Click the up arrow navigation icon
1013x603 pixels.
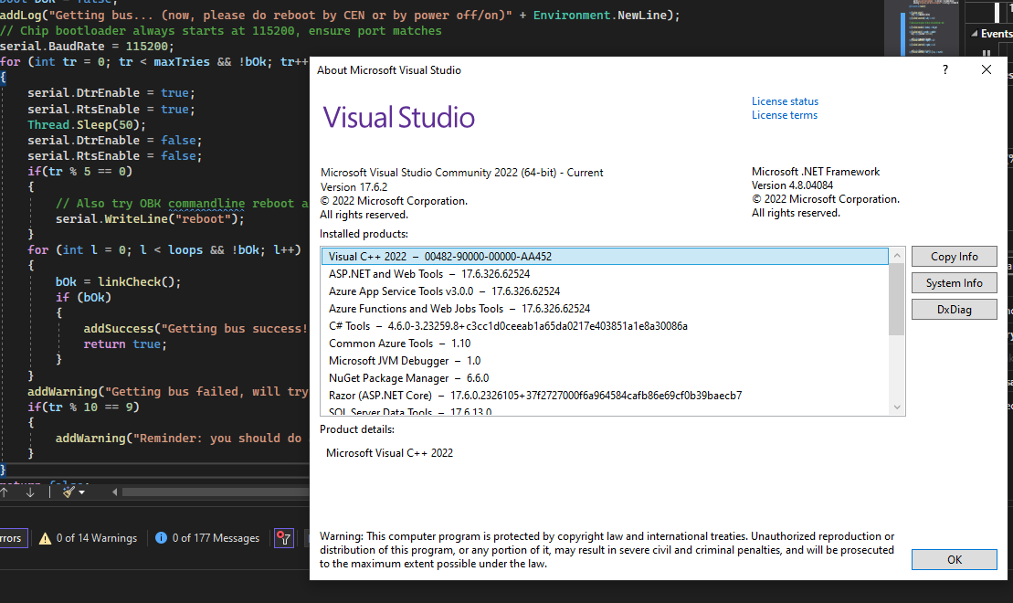click(5, 492)
